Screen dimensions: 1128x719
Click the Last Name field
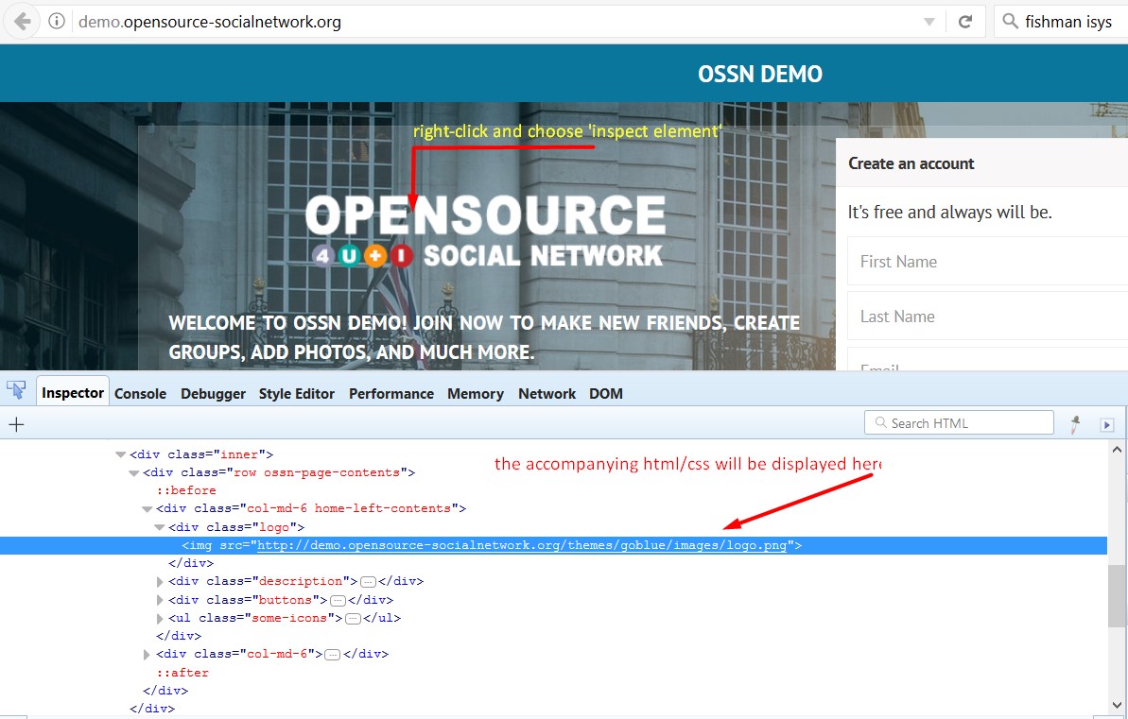(987, 317)
